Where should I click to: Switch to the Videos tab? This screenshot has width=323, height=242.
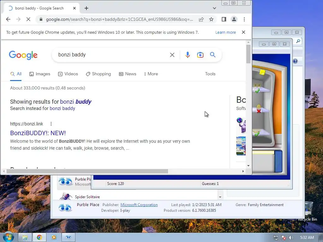click(68, 74)
